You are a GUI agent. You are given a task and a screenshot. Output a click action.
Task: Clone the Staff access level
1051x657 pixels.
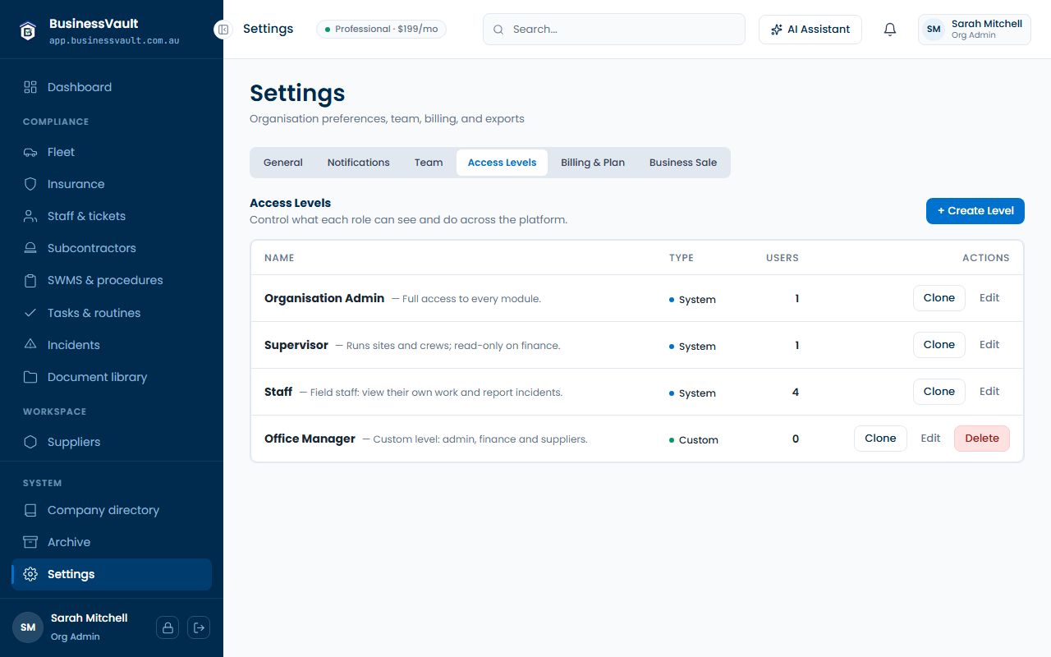[x=939, y=392]
